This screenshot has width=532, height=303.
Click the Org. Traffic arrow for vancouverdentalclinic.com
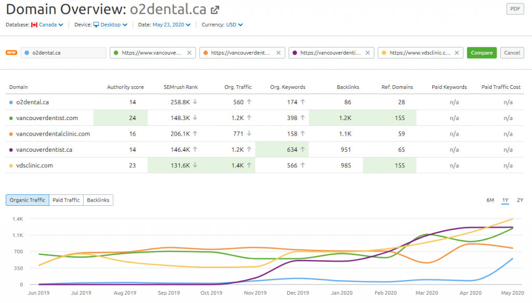(x=249, y=134)
